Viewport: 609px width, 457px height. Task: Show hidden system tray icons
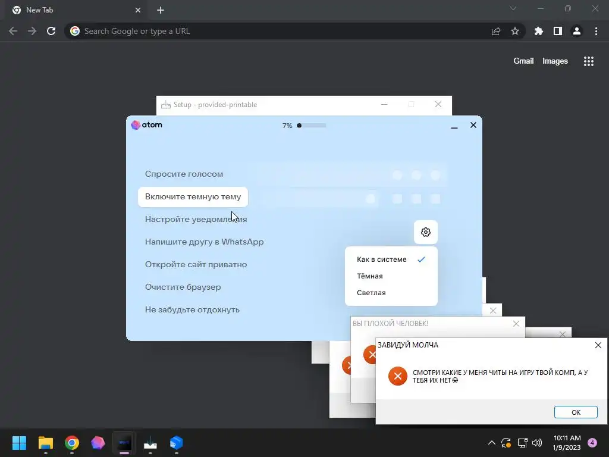[491, 443]
